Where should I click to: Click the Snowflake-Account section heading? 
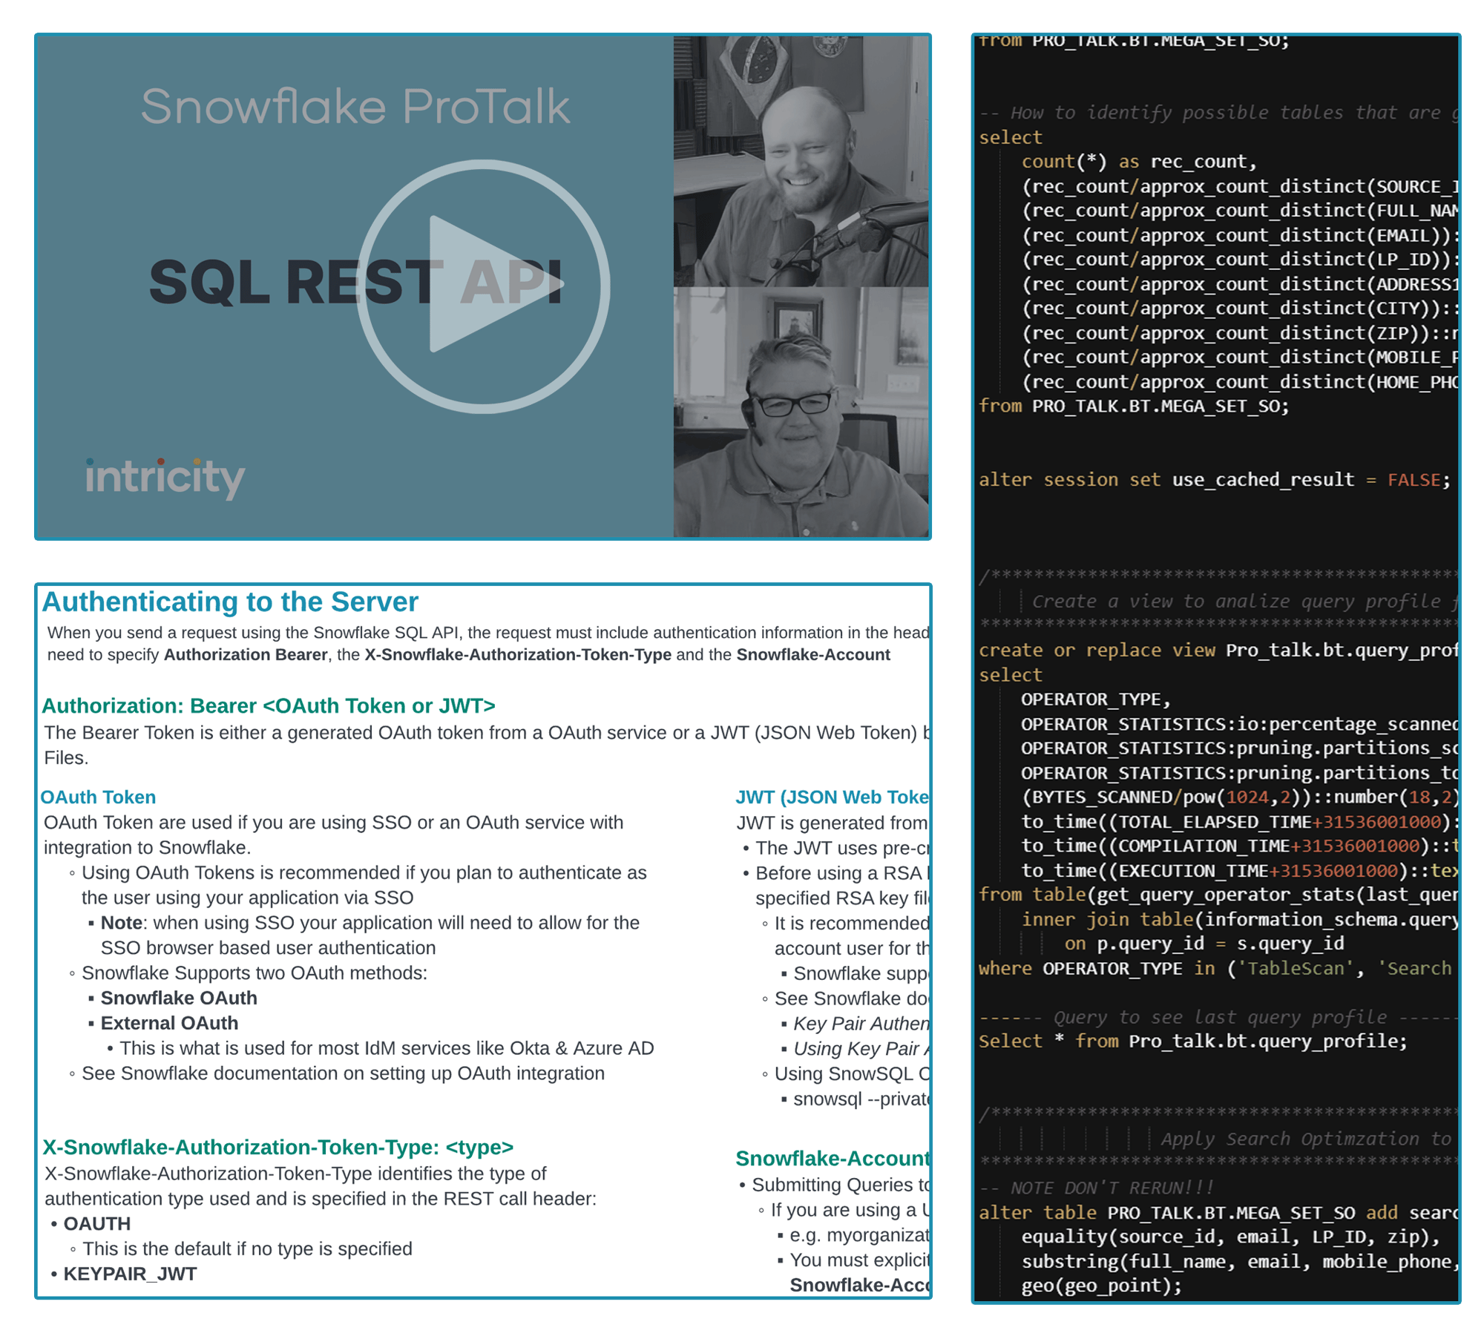[832, 1158]
